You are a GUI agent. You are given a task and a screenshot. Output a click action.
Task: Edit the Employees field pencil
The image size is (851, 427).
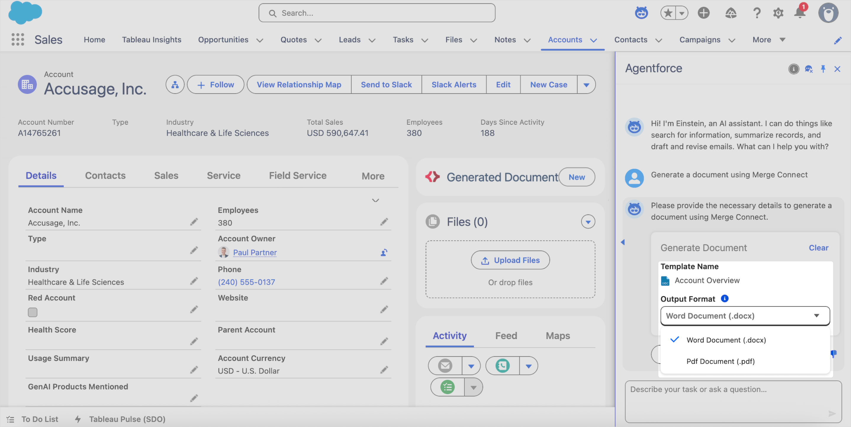click(x=384, y=222)
